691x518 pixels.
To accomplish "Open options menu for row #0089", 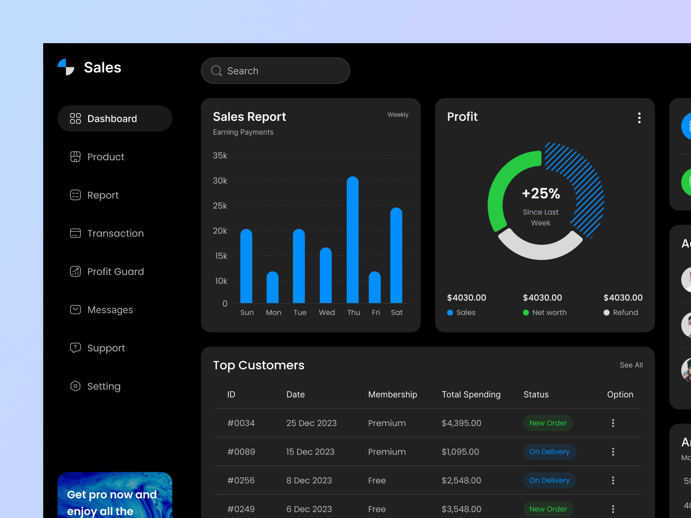I will pyautogui.click(x=613, y=452).
